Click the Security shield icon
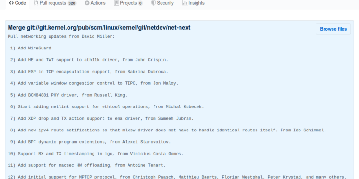Screen dimensions: 359x179 (x=154, y=3)
